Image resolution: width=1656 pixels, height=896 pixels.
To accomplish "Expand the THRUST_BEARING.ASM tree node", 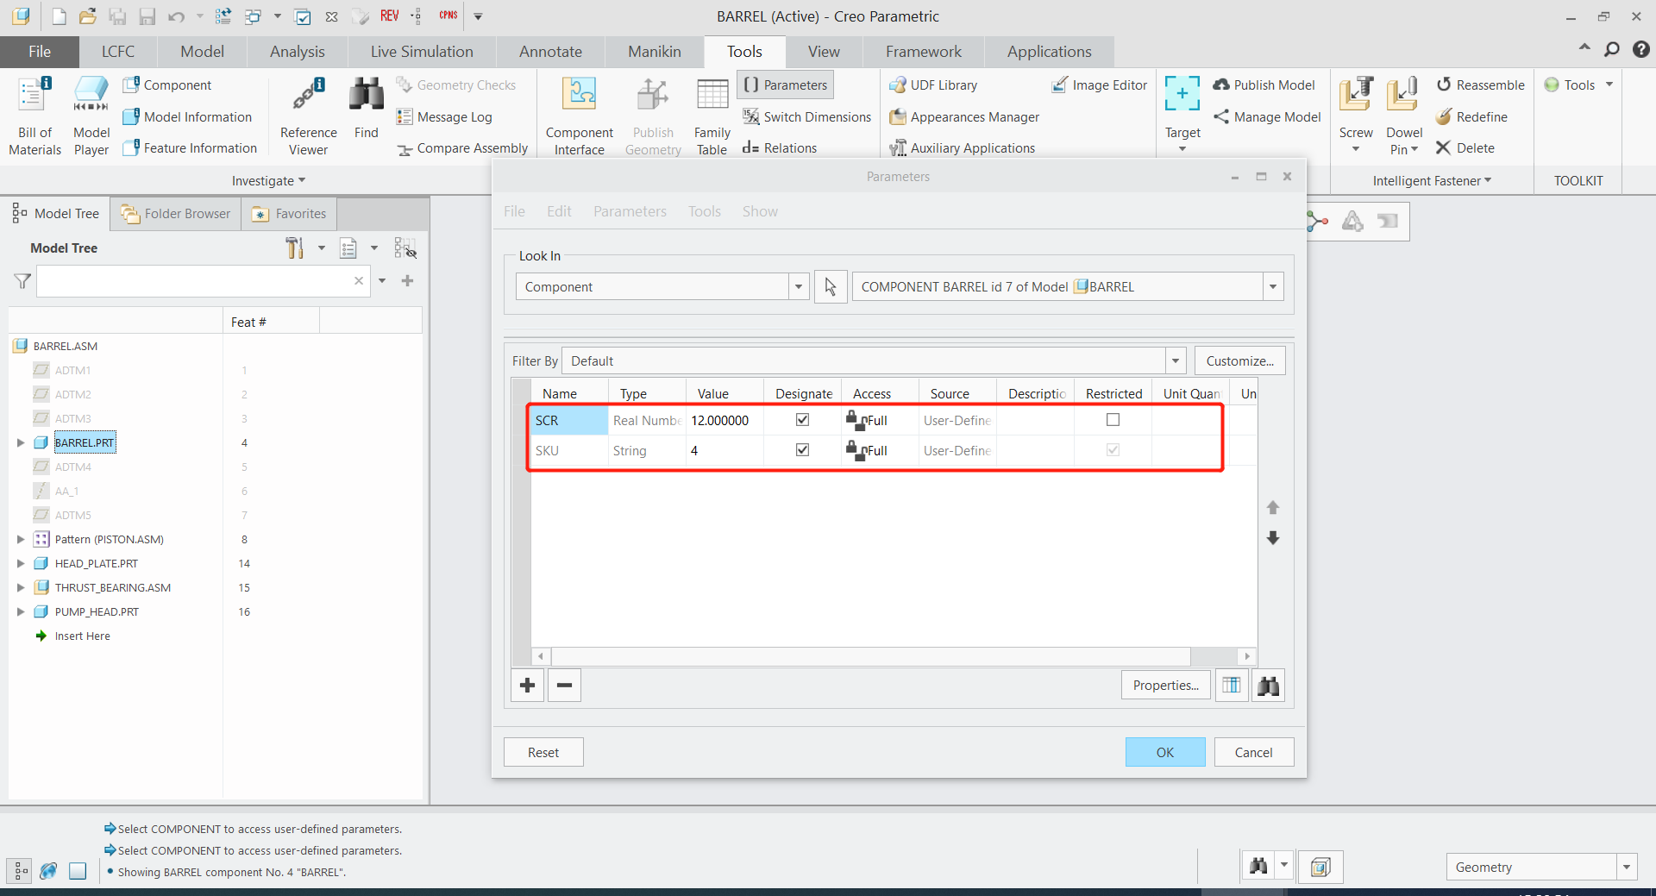I will pyautogui.click(x=21, y=588).
